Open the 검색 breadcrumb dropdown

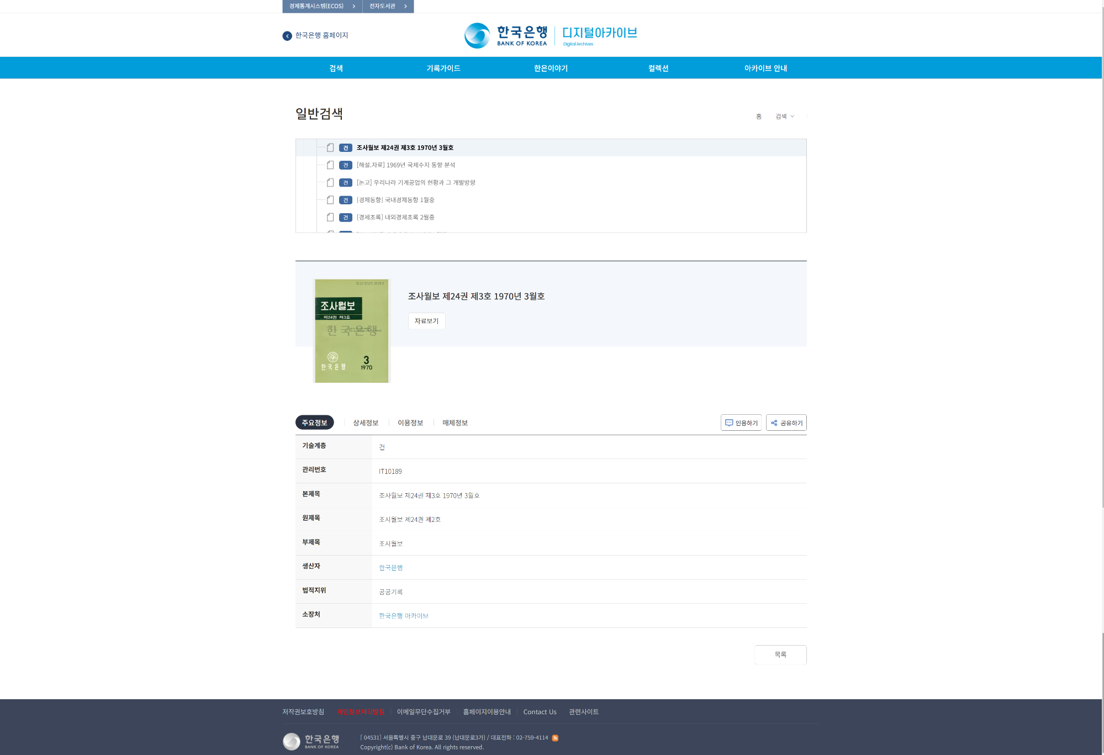pyautogui.click(x=785, y=117)
